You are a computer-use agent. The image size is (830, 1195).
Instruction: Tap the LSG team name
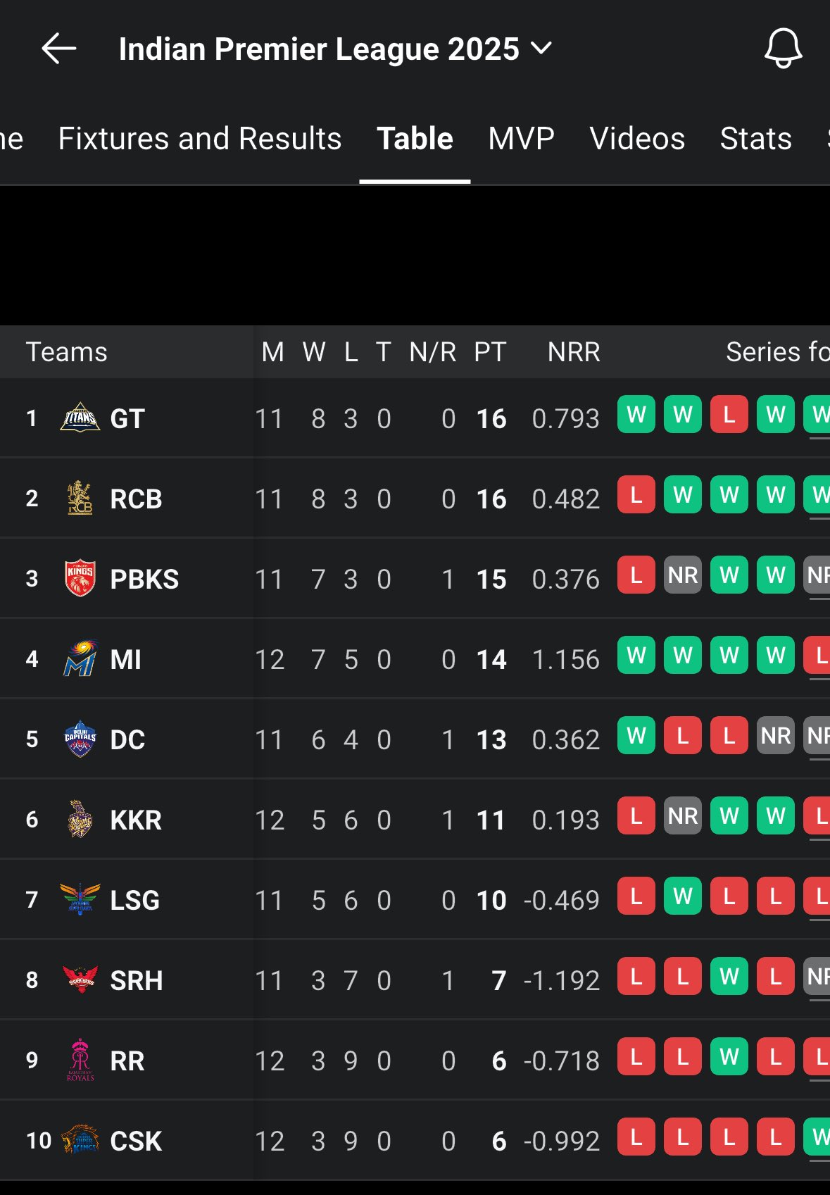(134, 900)
